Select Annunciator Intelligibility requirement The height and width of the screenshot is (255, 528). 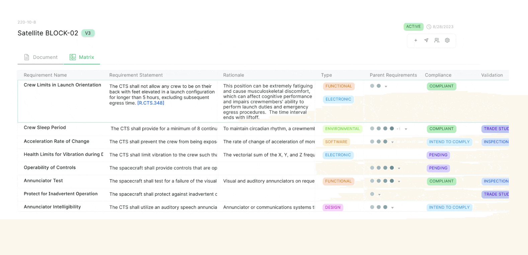52,207
